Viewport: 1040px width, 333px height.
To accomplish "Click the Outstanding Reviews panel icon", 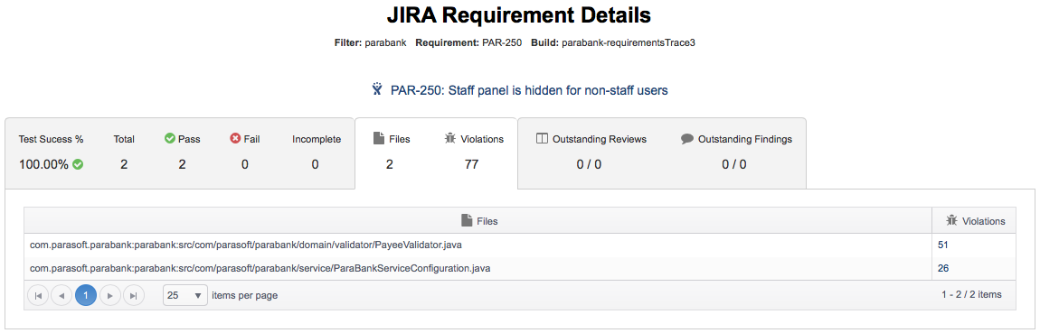I will pos(541,139).
